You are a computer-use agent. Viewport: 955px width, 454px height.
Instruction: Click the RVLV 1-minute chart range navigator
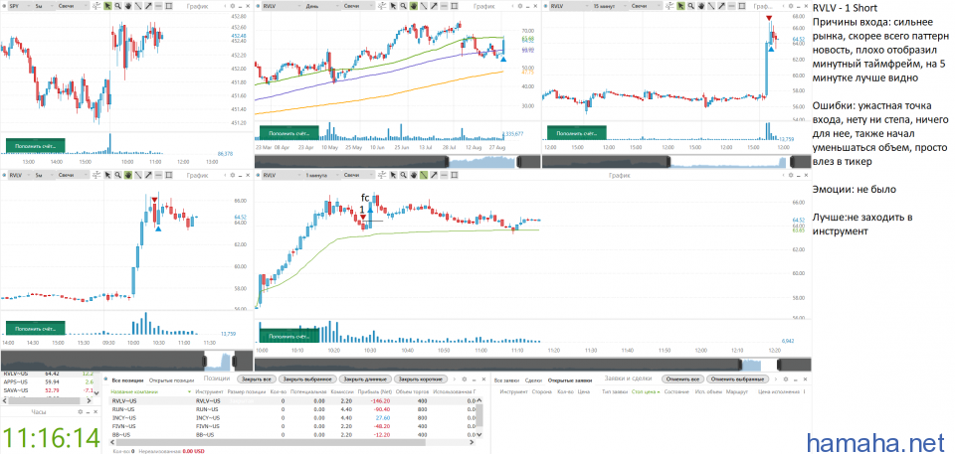(x=533, y=365)
